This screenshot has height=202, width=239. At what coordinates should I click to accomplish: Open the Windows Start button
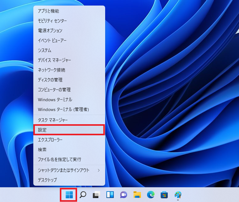point(69,195)
